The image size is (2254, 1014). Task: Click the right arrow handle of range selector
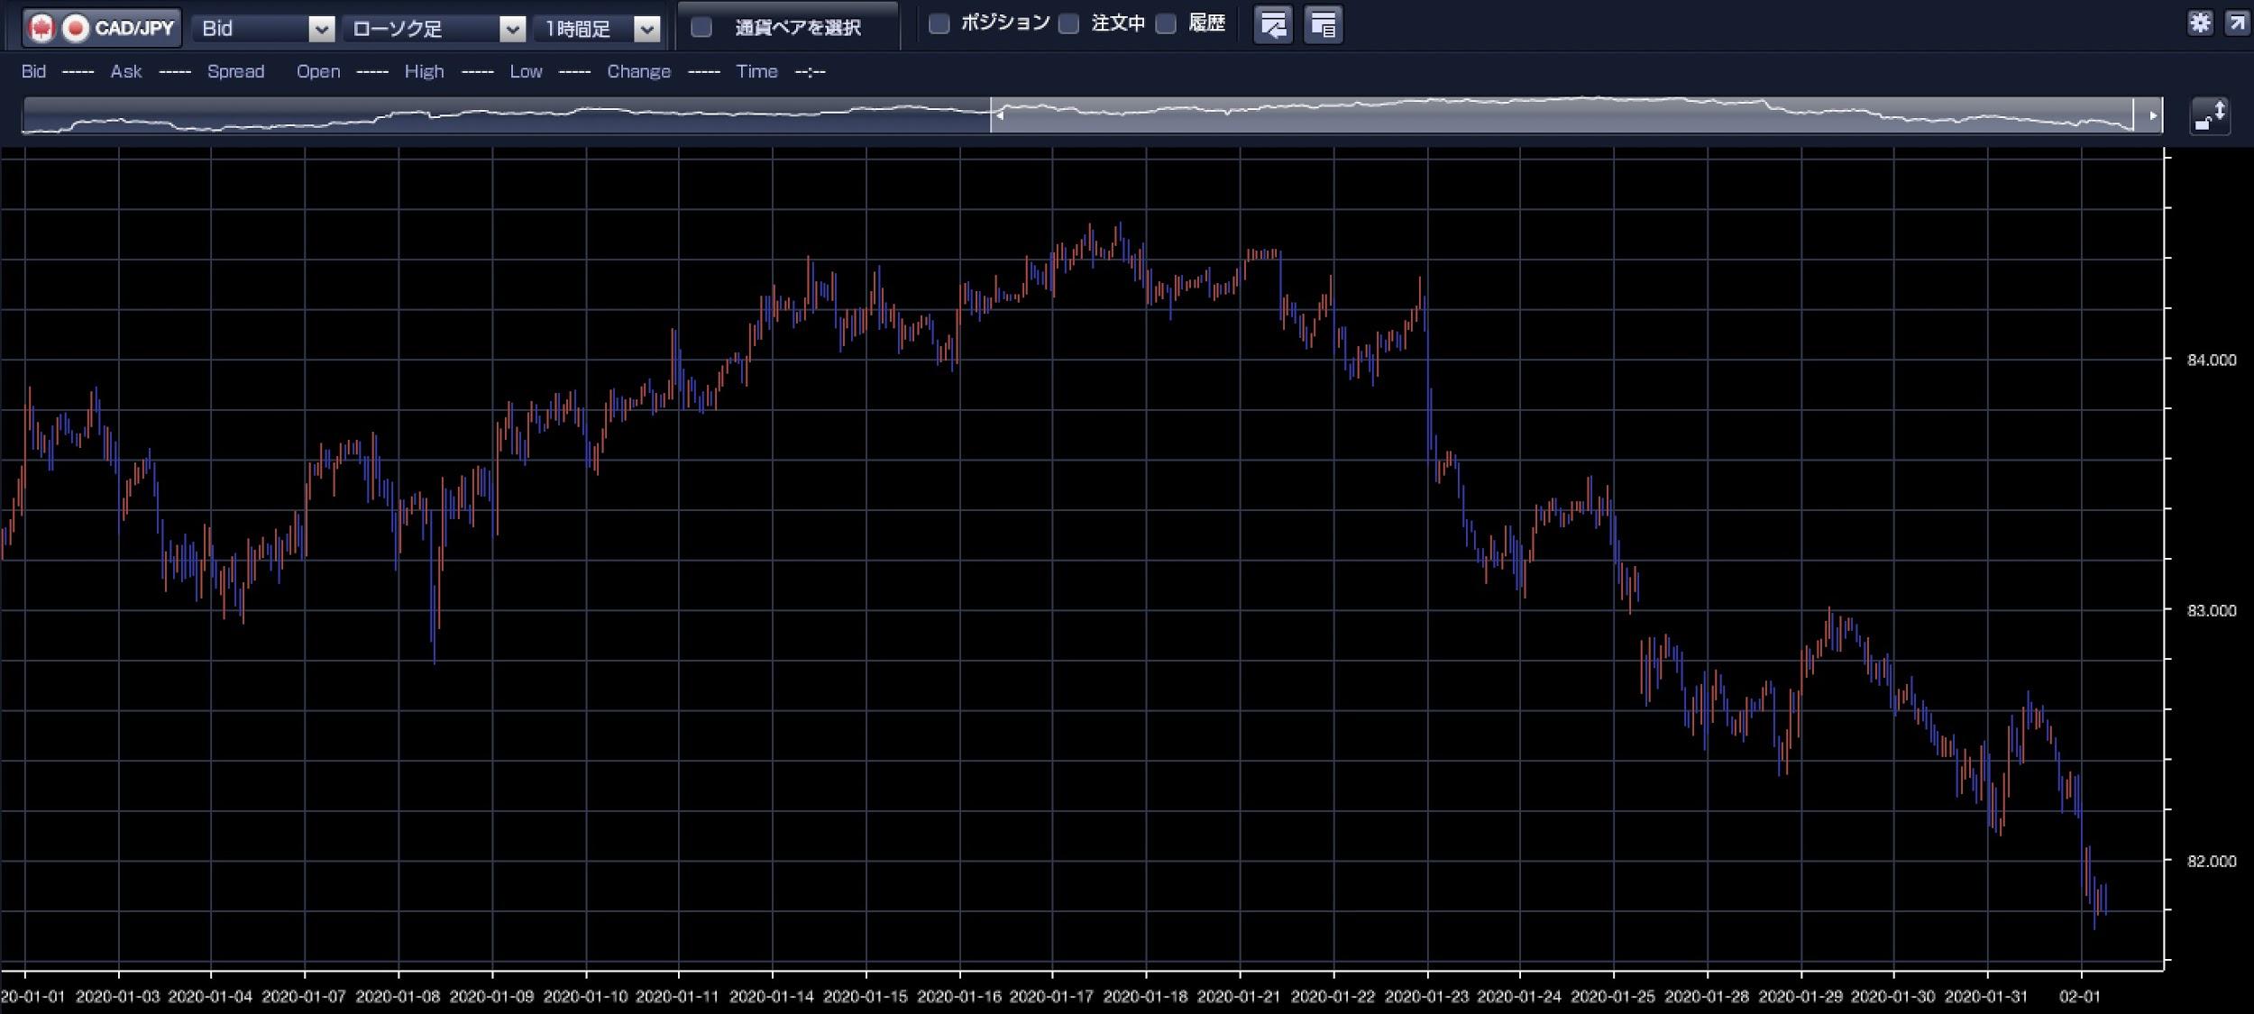pyautogui.click(x=2152, y=115)
